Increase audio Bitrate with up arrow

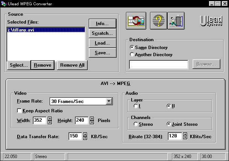tap(185, 134)
